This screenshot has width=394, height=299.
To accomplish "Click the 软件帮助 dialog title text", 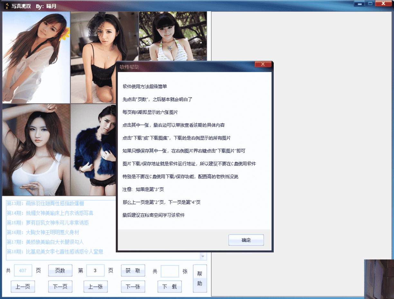I will (129, 67).
